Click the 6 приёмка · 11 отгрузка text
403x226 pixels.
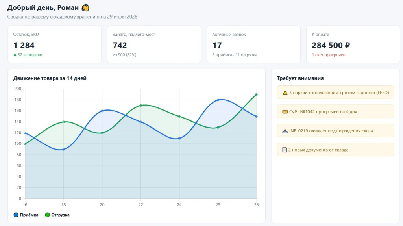pyautogui.click(x=235, y=55)
